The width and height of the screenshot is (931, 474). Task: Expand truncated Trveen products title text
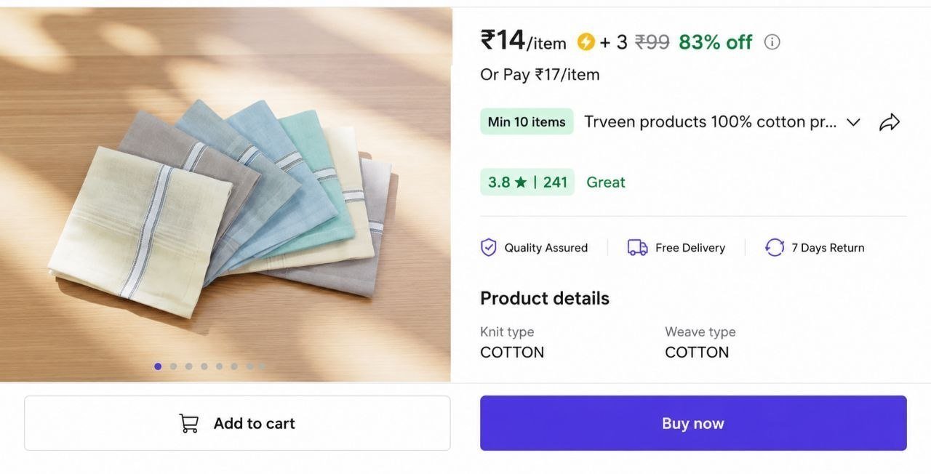(x=705, y=121)
